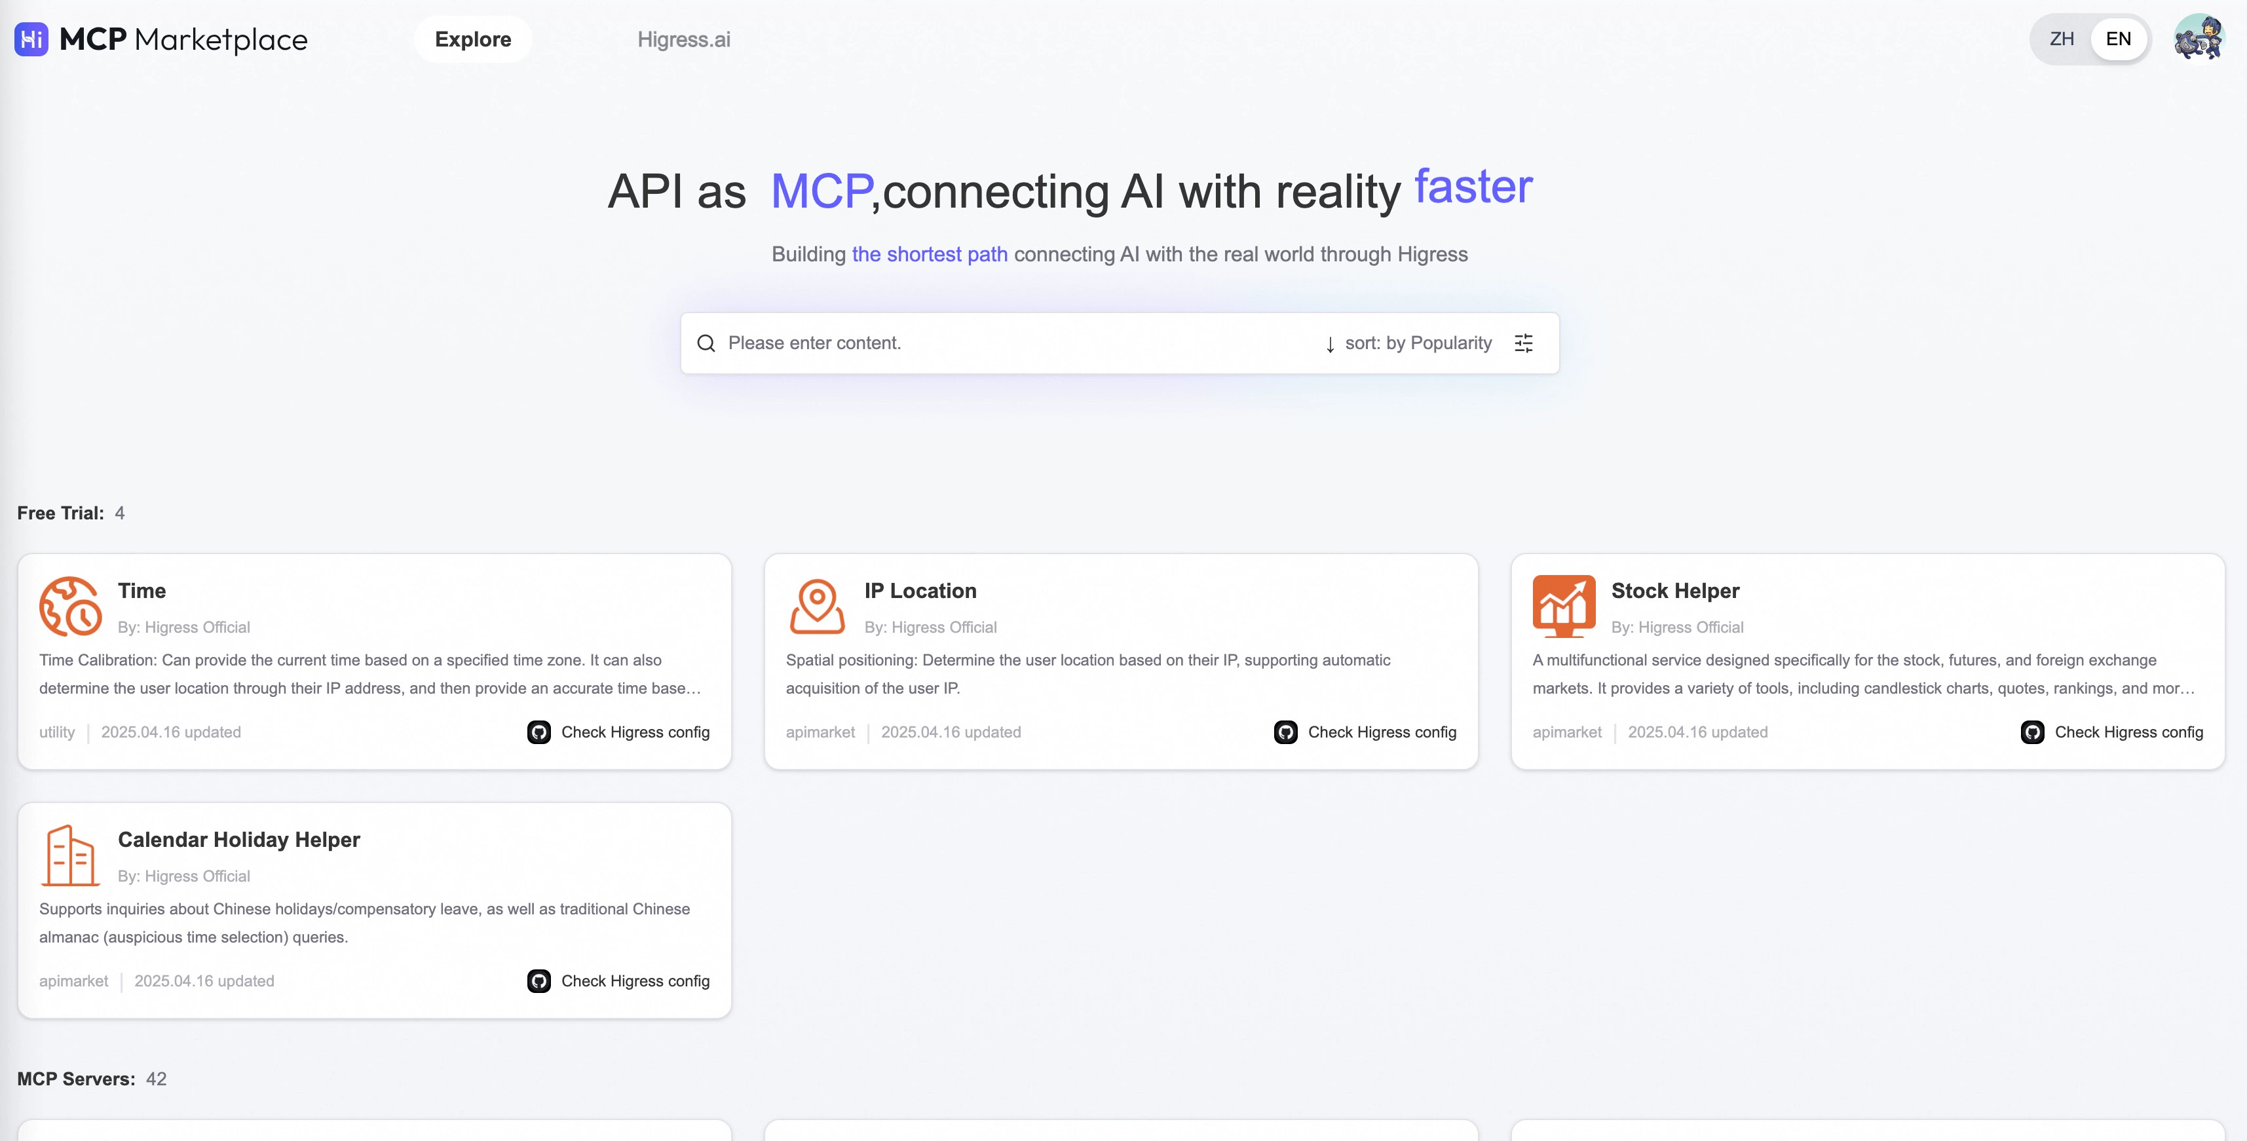Open the Stock Helper card title
The height and width of the screenshot is (1141, 2247).
(x=1675, y=591)
